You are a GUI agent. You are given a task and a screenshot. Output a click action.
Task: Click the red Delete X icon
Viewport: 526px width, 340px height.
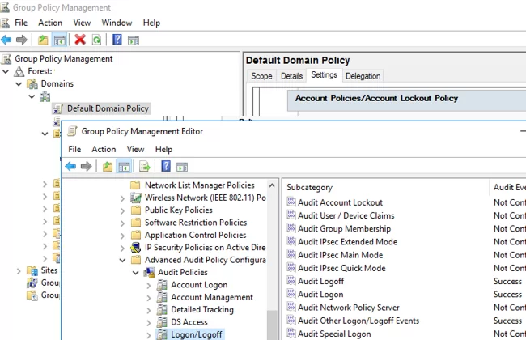pyautogui.click(x=80, y=40)
